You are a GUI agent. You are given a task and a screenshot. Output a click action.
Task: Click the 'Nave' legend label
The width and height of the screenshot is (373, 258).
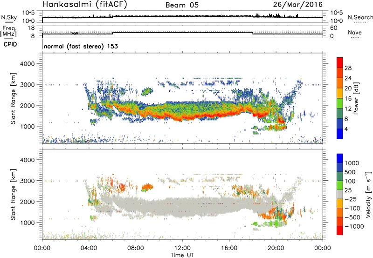pyautogui.click(x=355, y=33)
